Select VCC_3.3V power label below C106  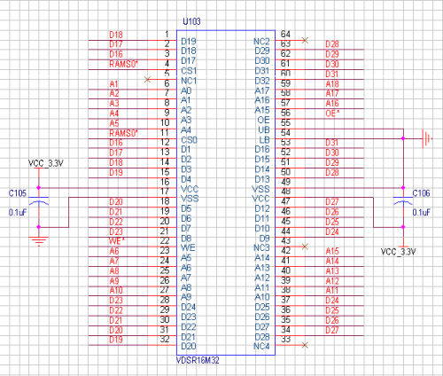click(x=399, y=252)
